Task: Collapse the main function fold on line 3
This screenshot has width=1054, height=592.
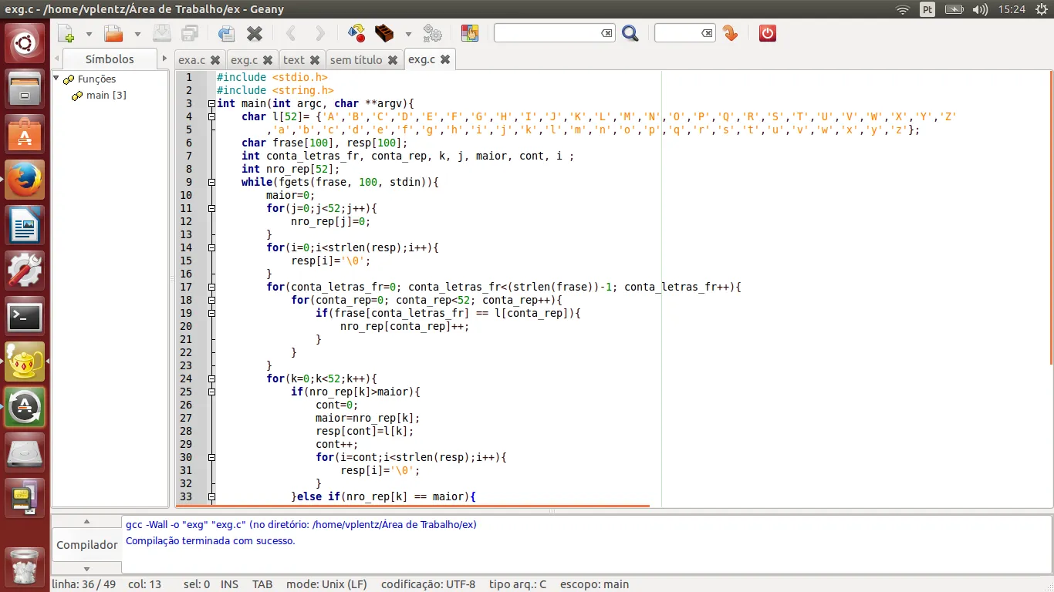Action: click(211, 103)
